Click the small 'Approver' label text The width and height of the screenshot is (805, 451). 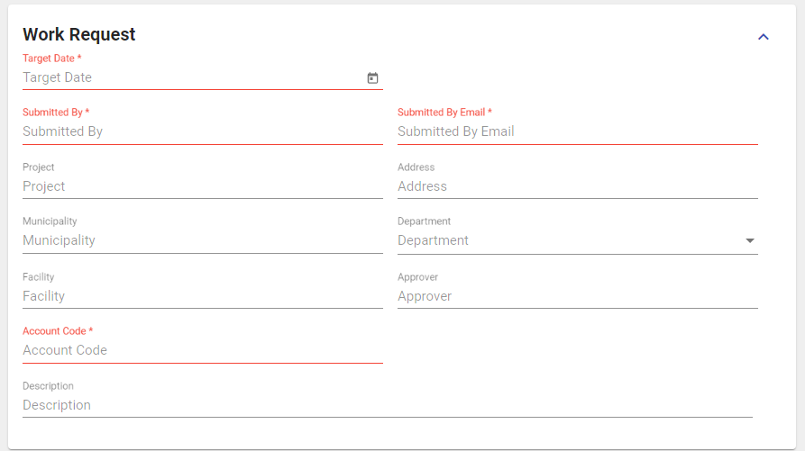pyautogui.click(x=417, y=277)
